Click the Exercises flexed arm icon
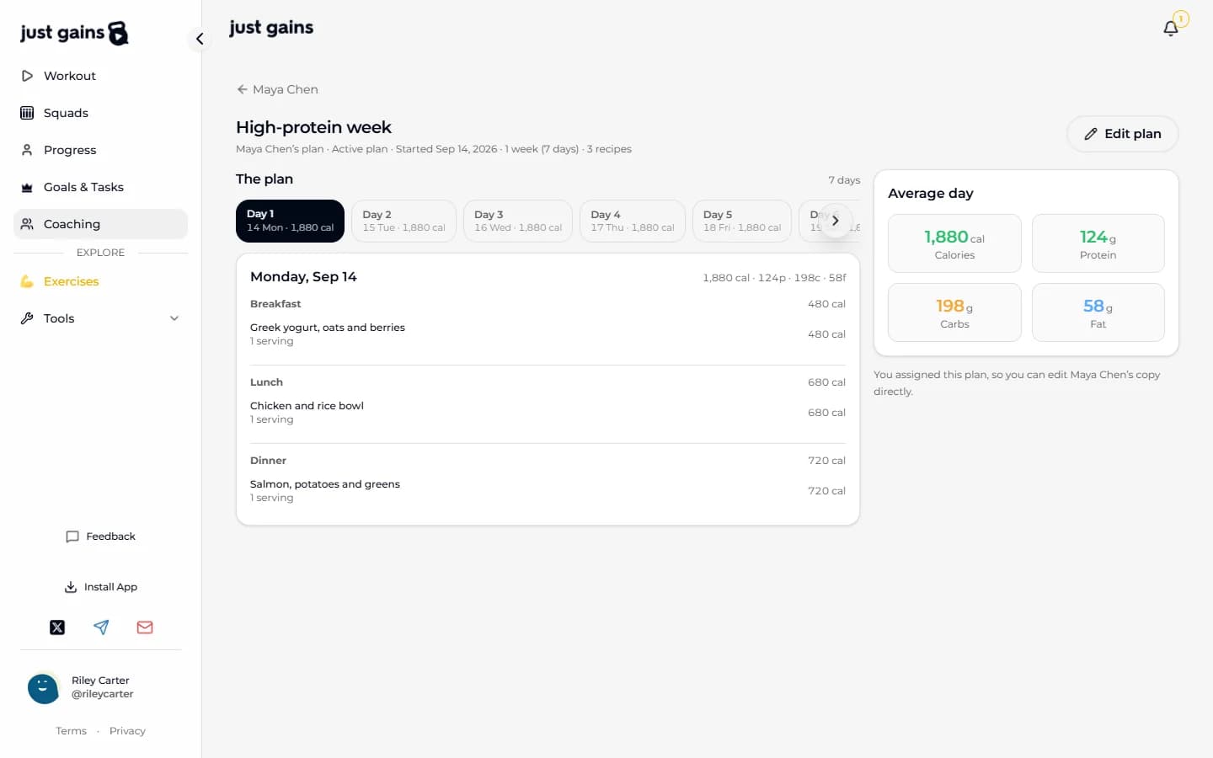Screen dimensions: 1213x758 [x=27, y=281]
